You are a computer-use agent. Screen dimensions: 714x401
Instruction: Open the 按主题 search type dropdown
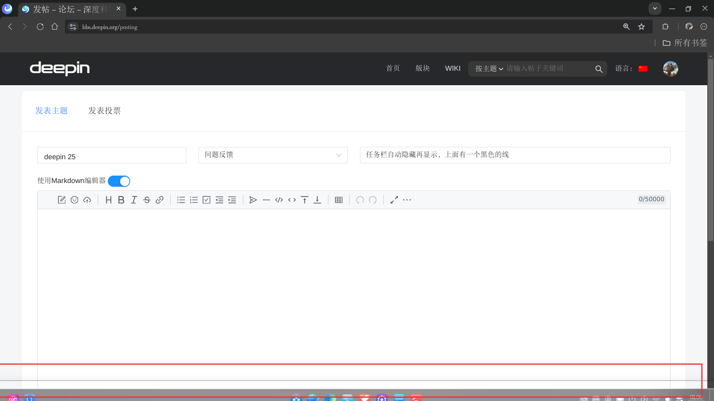pyautogui.click(x=489, y=68)
